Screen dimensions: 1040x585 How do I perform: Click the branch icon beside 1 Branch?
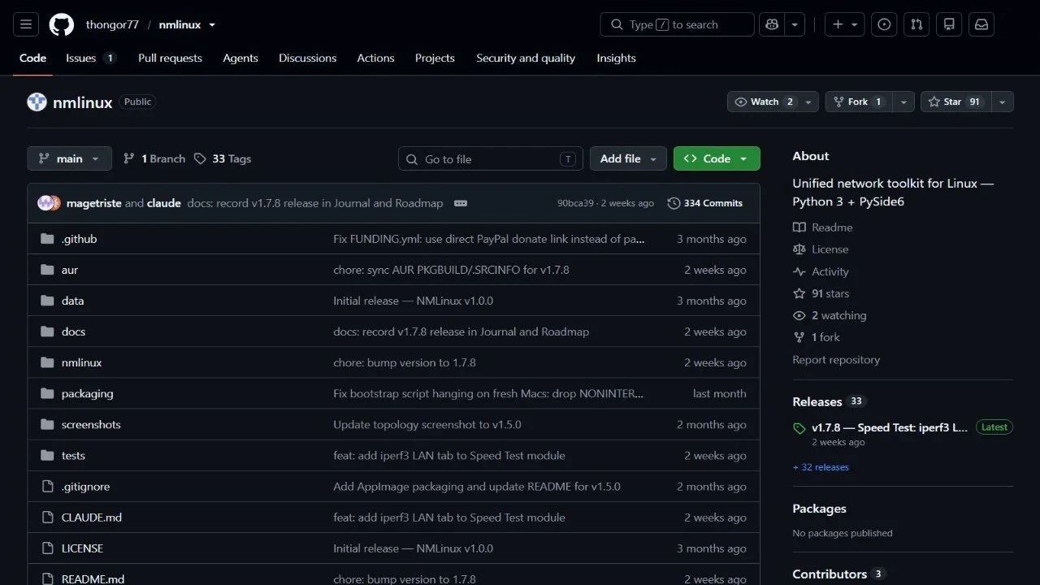tap(128, 158)
